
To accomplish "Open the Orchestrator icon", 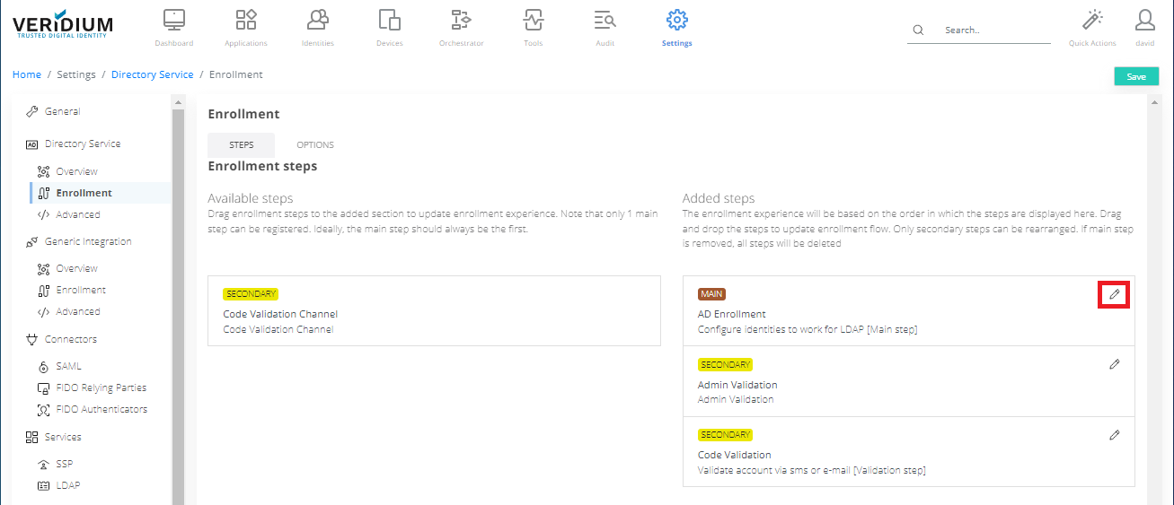I will pos(461,21).
